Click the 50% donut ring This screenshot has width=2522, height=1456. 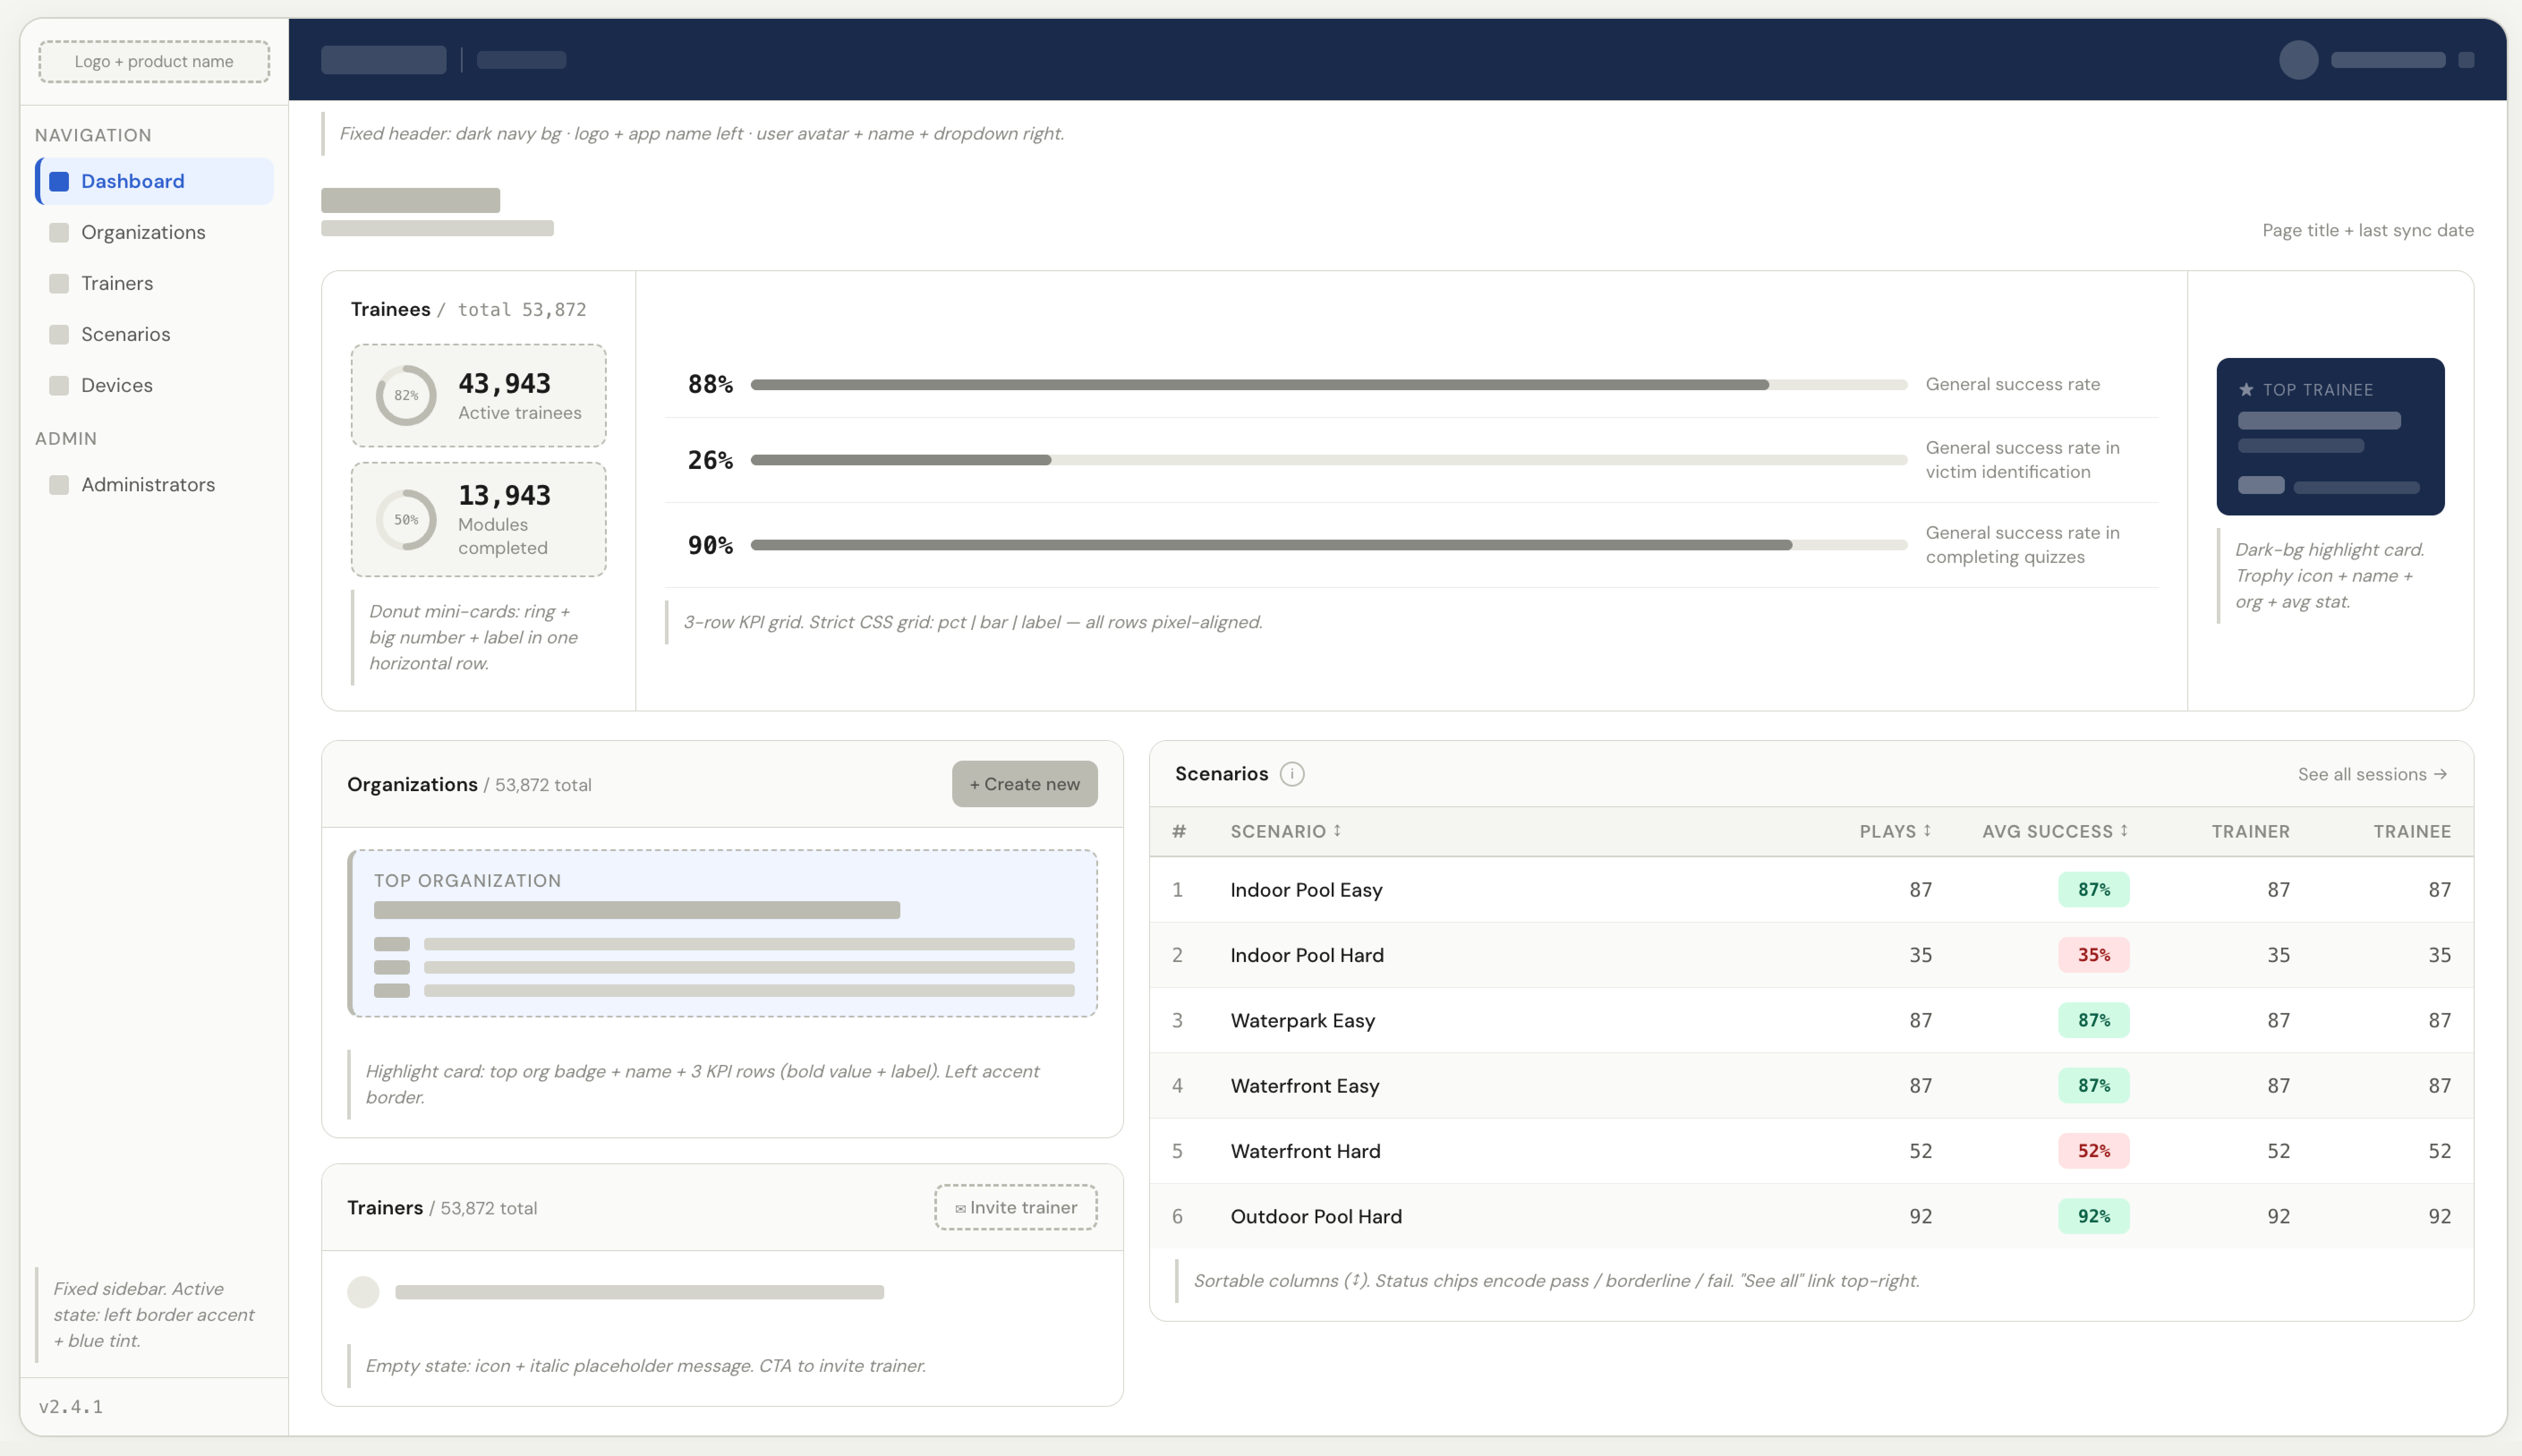point(406,519)
